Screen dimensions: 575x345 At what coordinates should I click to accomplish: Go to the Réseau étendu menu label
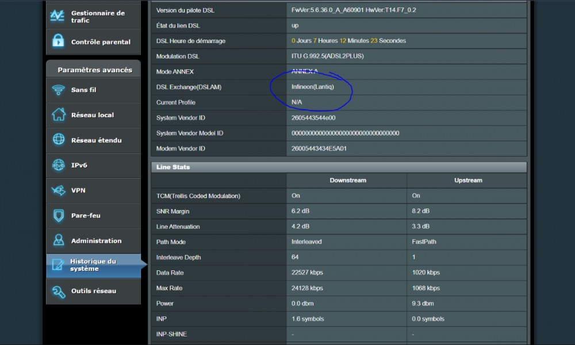(96, 140)
